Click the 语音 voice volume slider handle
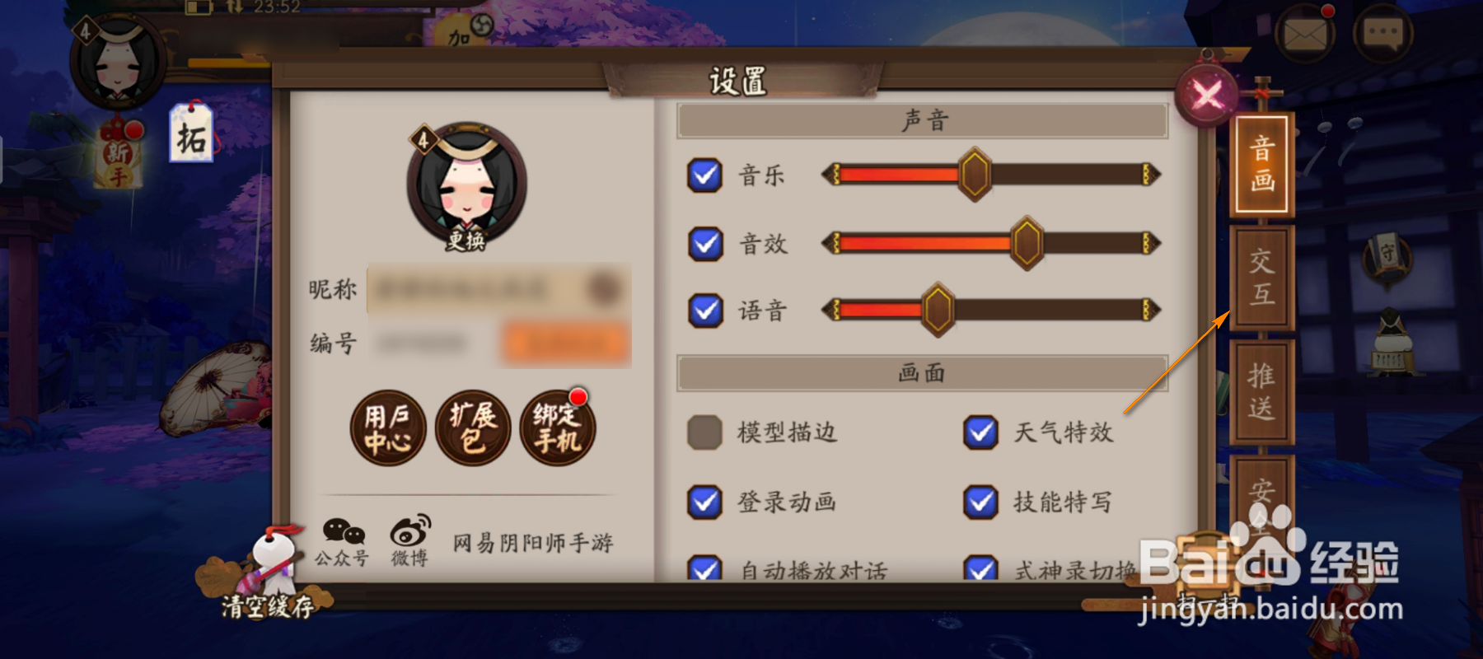The width and height of the screenshot is (1483, 659). coord(938,311)
